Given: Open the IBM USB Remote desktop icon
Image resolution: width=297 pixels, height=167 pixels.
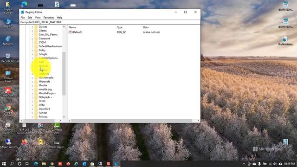Looking at the screenshot, I should [24, 128].
